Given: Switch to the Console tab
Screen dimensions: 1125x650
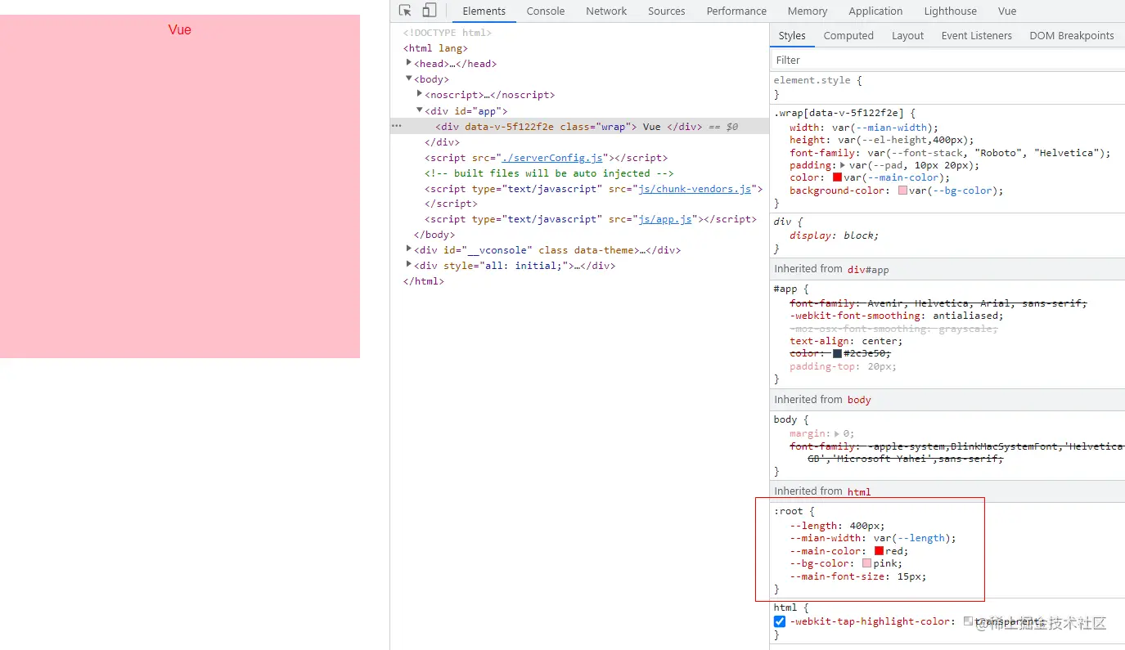Looking at the screenshot, I should pyautogui.click(x=546, y=11).
